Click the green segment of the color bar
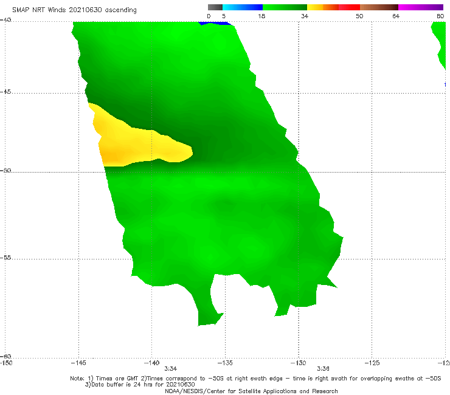This screenshot has height=395, width=450. click(x=285, y=7)
